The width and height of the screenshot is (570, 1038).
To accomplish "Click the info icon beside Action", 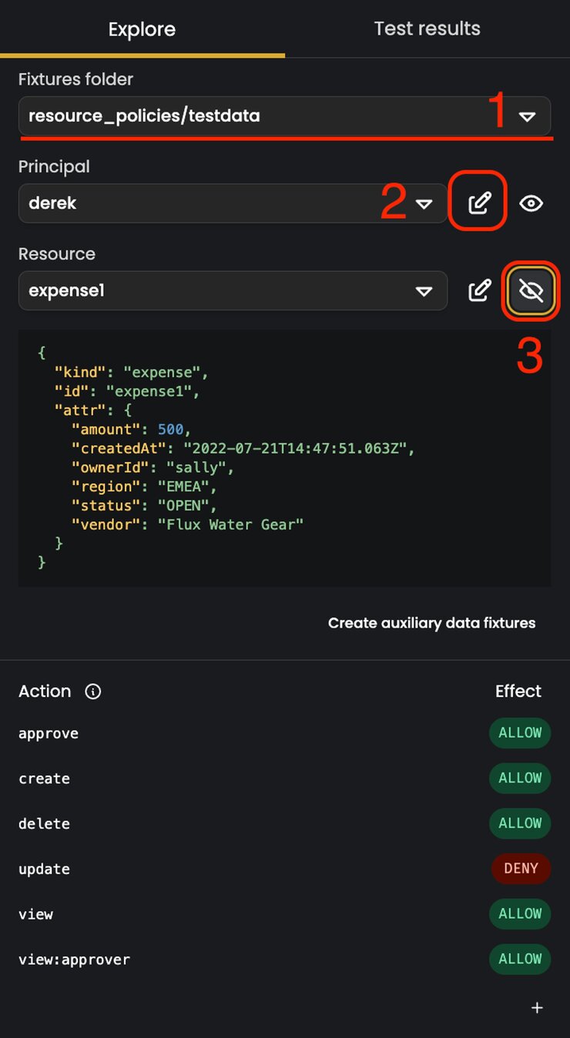I will click(x=93, y=691).
